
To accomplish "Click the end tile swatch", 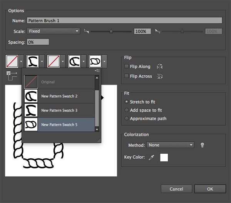I will [x=95, y=61].
